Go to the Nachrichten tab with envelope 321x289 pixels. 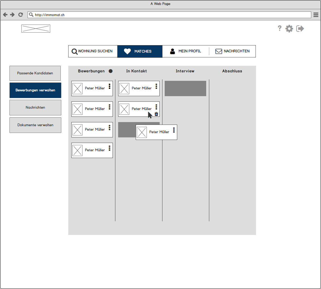232,51
